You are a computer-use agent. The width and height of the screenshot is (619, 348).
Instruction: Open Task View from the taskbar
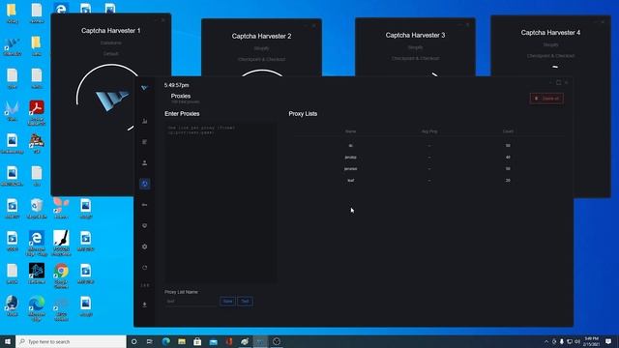point(150,341)
